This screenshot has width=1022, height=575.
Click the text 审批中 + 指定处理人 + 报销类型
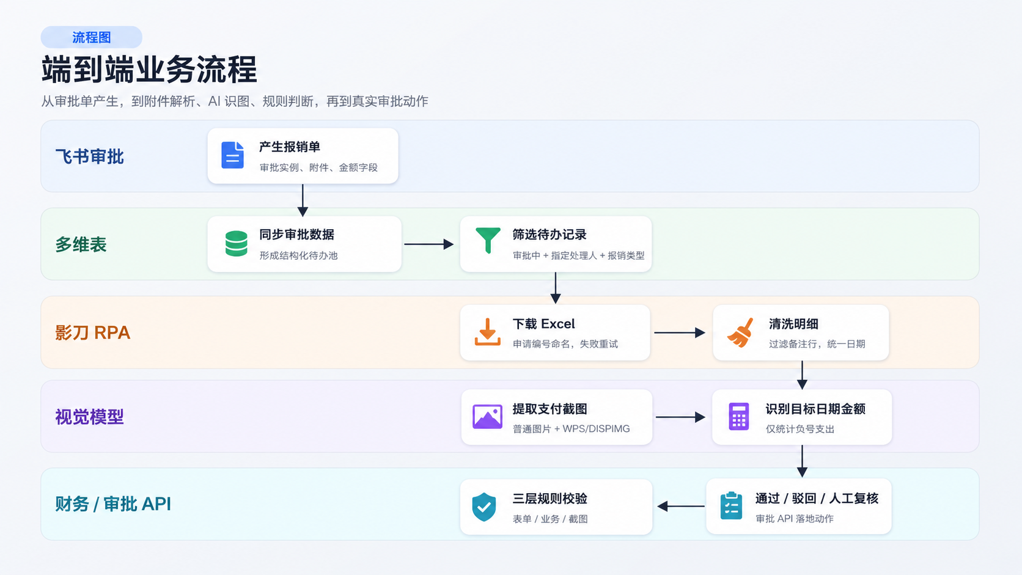tap(578, 255)
